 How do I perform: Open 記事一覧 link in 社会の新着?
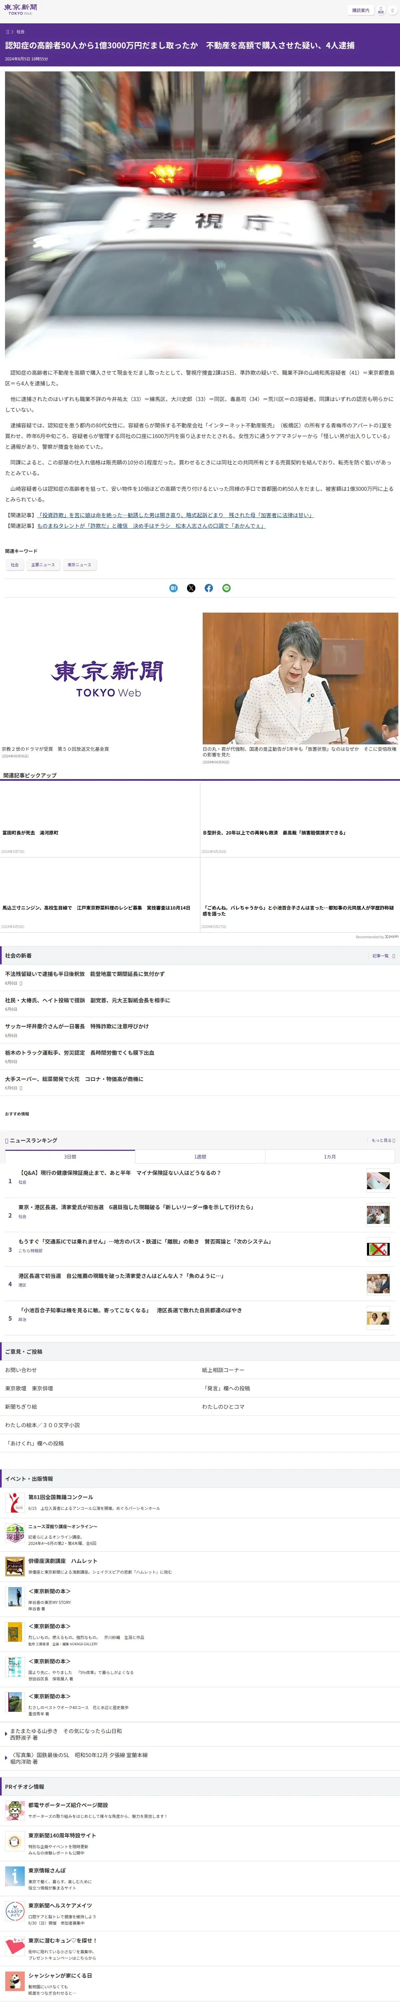point(383,956)
